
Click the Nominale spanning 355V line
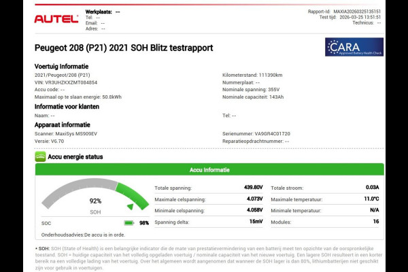coord(251,90)
